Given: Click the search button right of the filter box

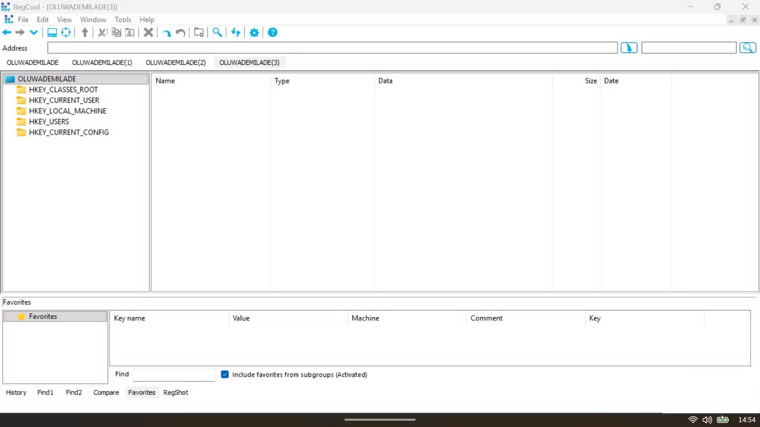Looking at the screenshot, I should tap(748, 47).
